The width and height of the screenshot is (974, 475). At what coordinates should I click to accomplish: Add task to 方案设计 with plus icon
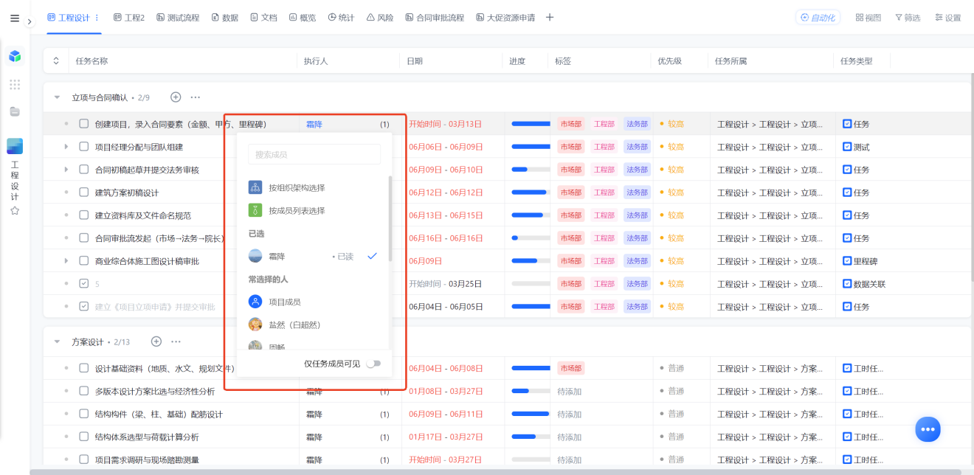156,341
